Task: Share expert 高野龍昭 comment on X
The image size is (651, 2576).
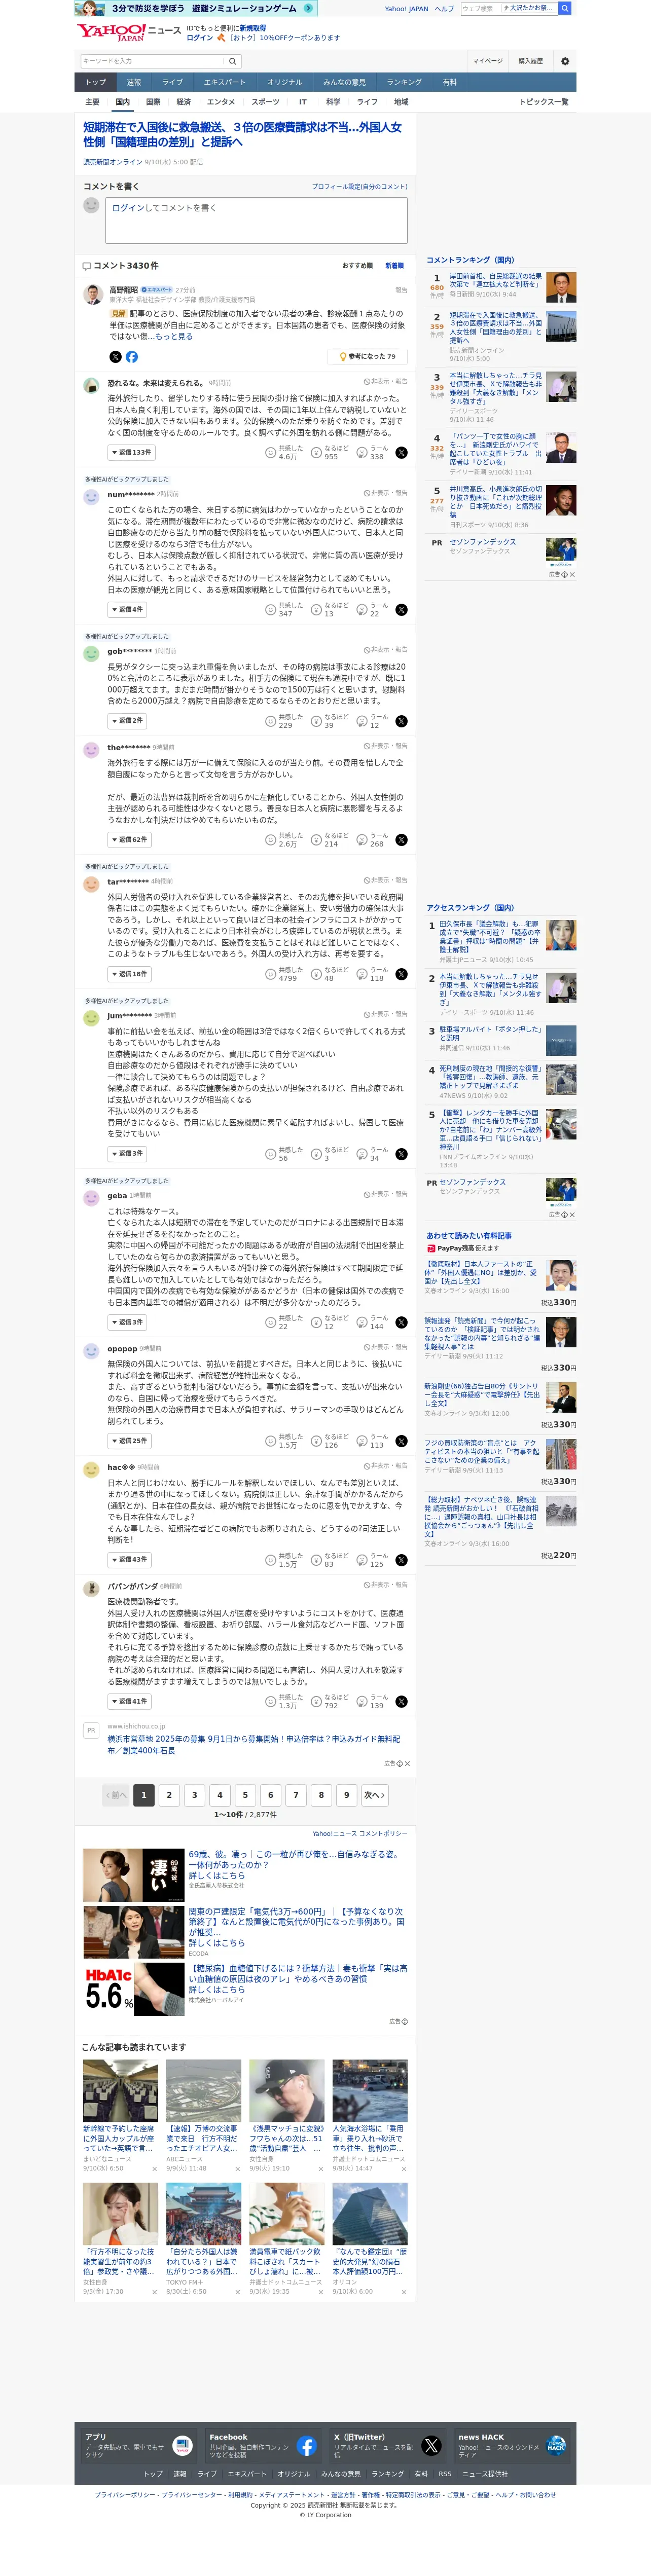Action: (x=115, y=357)
